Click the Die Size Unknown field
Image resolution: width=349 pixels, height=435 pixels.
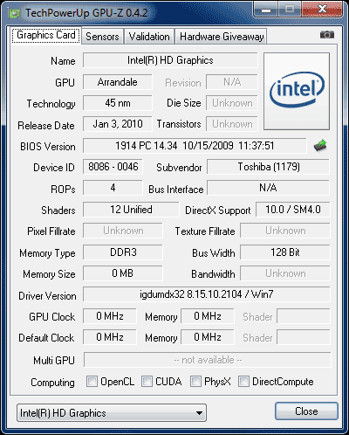click(x=232, y=103)
